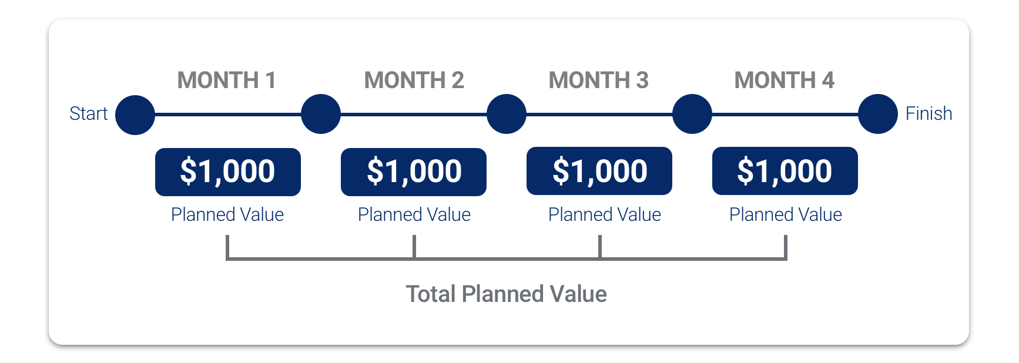Click the Start text label
The height and width of the screenshot is (363, 1019).
[x=89, y=113]
